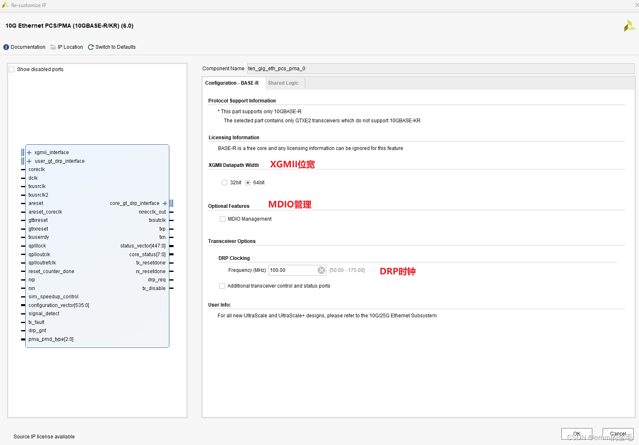Screen dimensions: 639x445
Task: Enable the MDIO Management checkbox
Action: 223,219
